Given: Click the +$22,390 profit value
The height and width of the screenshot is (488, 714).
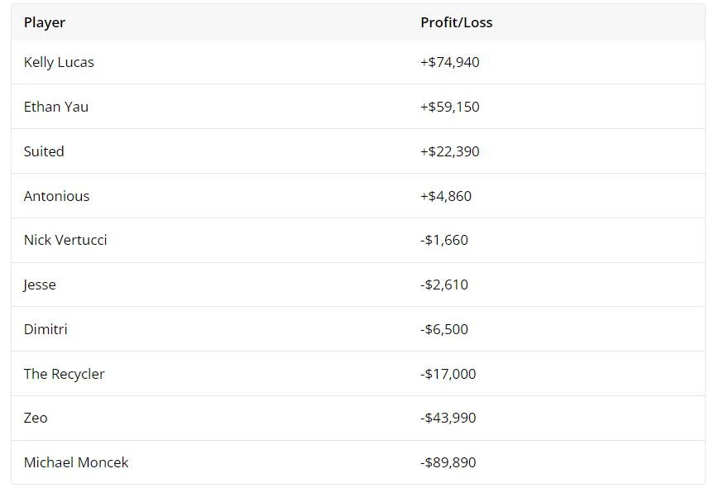Looking at the screenshot, I should (x=449, y=151).
